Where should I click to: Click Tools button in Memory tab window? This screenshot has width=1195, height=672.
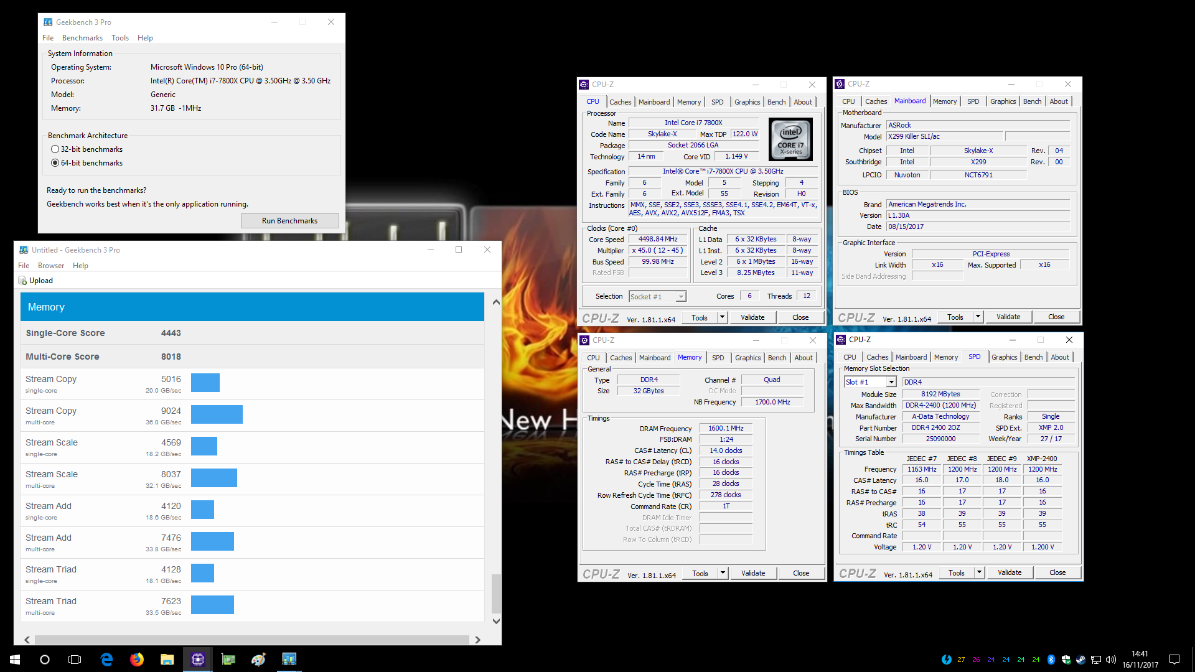pos(700,573)
